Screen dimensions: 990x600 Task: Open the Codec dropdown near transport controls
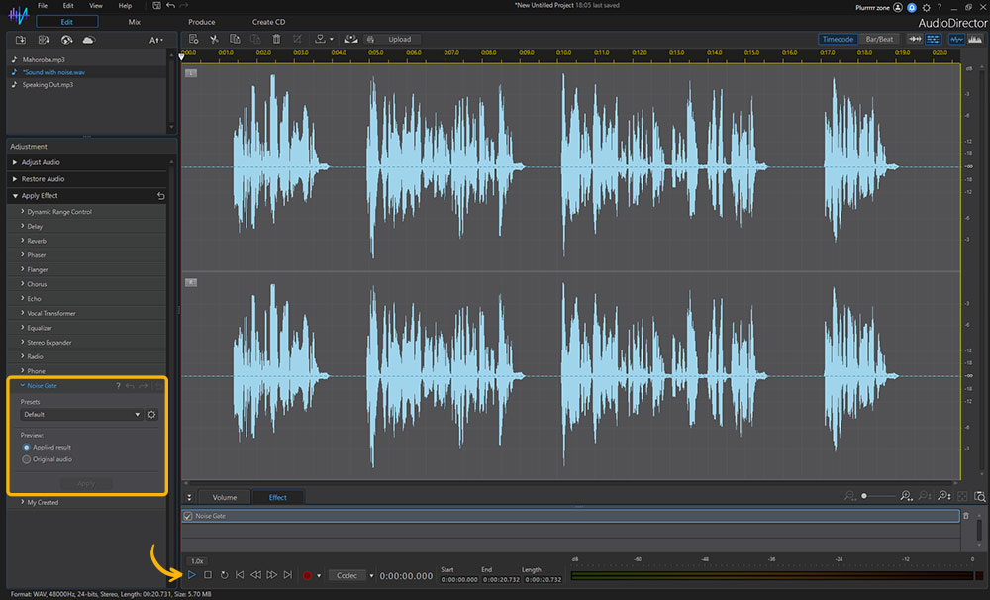tap(351, 574)
